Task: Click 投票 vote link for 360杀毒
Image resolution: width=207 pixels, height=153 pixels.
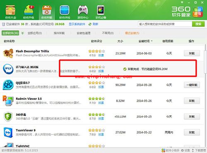Action: click(101, 119)
